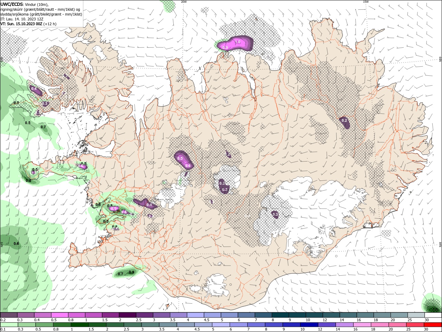This screenshot has height=332, width=442.
Task: Pick the bright red 30 swatch in rain scale
Action: click(433, 325)
